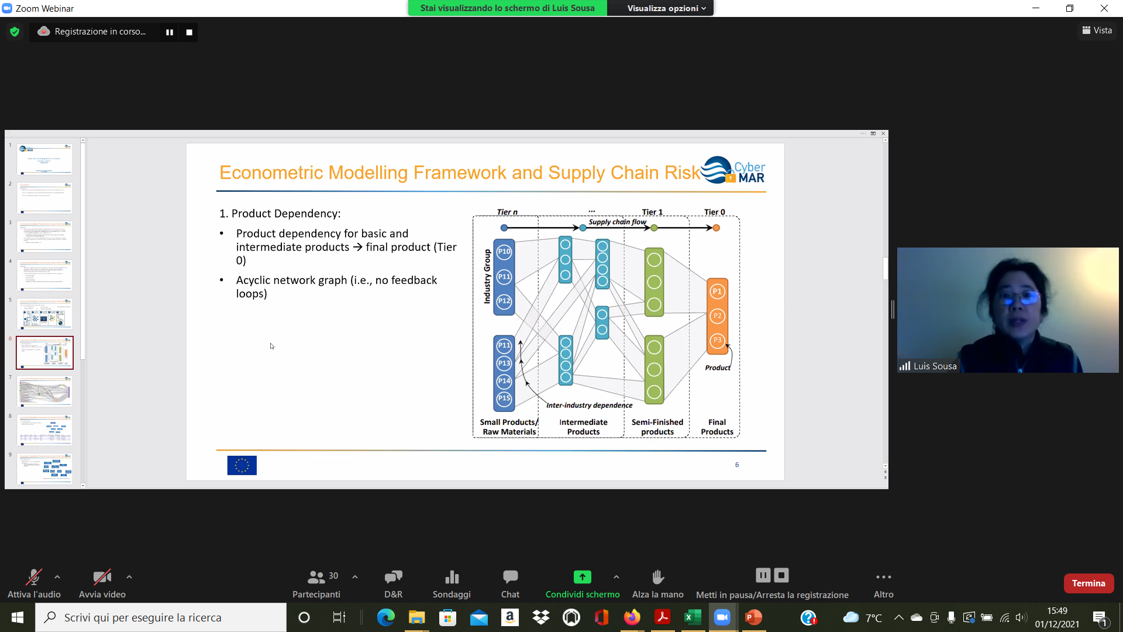Stop recording via bottom toolbar stop button
The image size is (1123, 632).
point(781,575)
